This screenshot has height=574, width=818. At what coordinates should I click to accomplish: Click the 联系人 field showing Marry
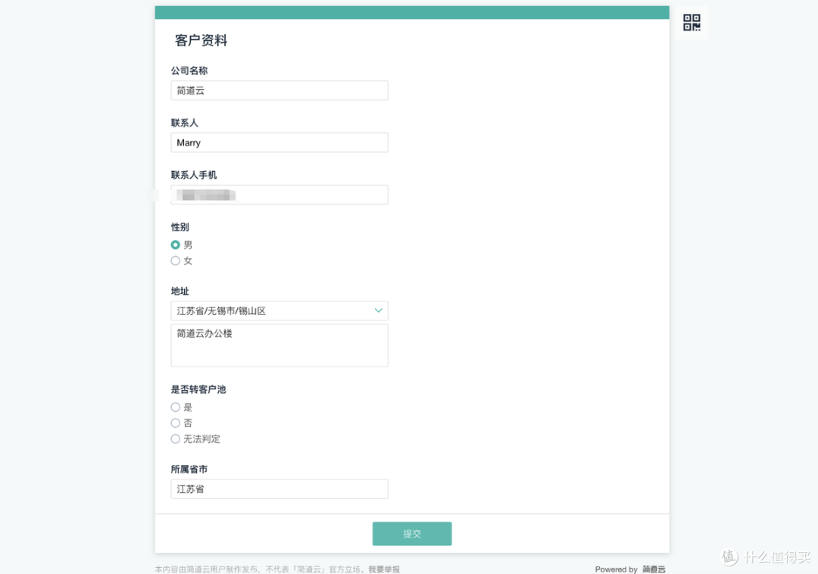pyautogui.click(x=279, y=142)
